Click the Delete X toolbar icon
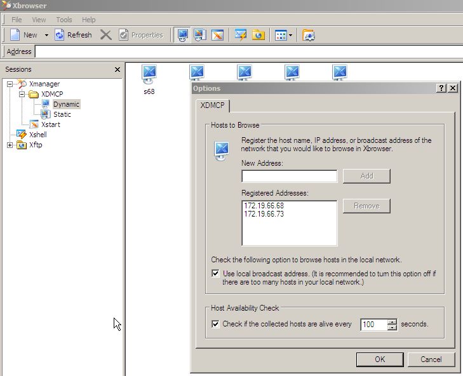 (x=105, y=35)
